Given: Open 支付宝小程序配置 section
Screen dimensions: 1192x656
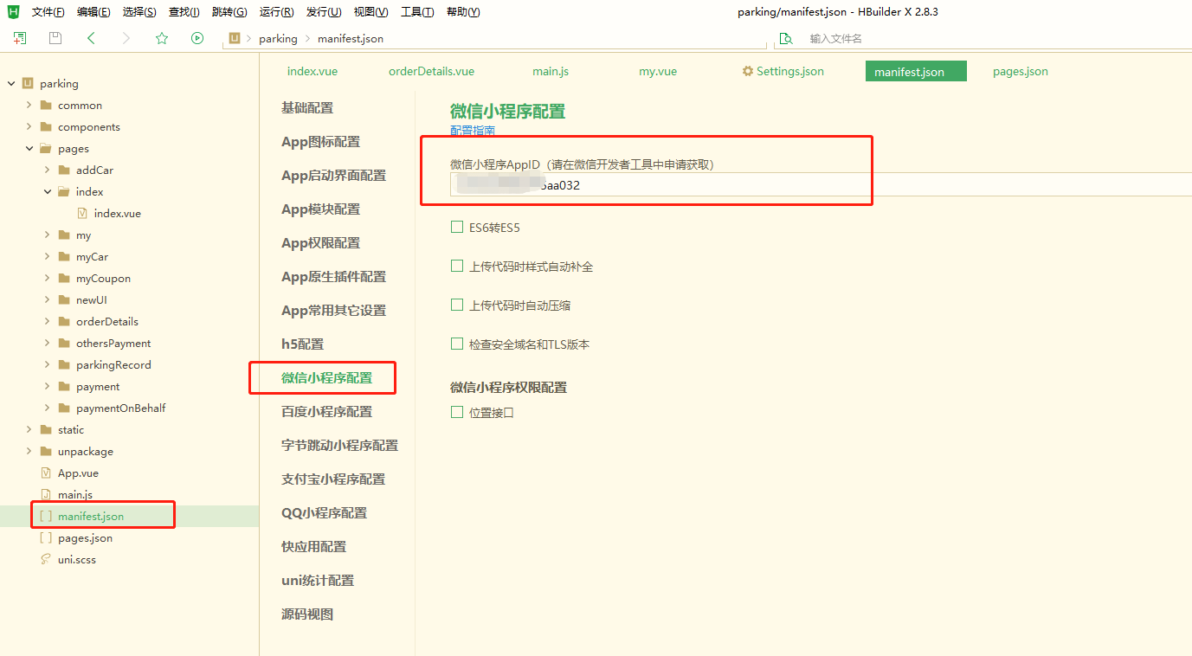Looking at the screenshot, I should tap(333, 479).
